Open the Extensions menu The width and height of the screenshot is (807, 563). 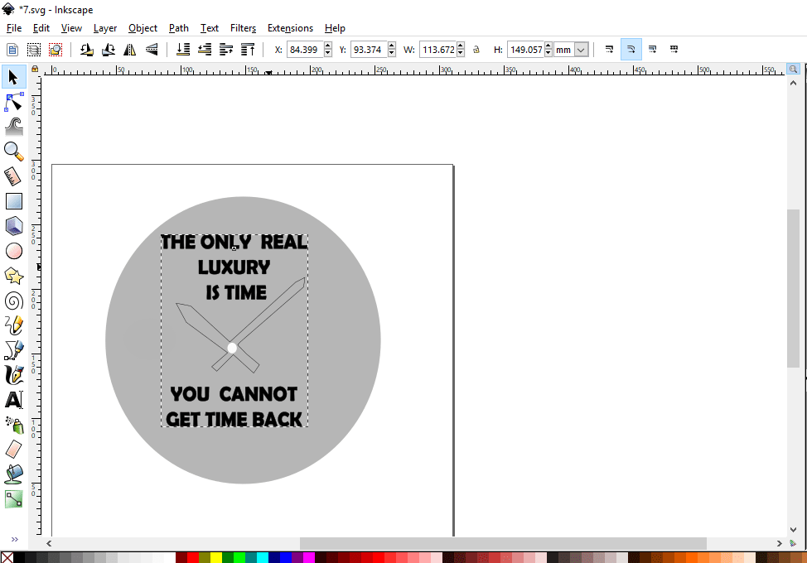(290, 28)
